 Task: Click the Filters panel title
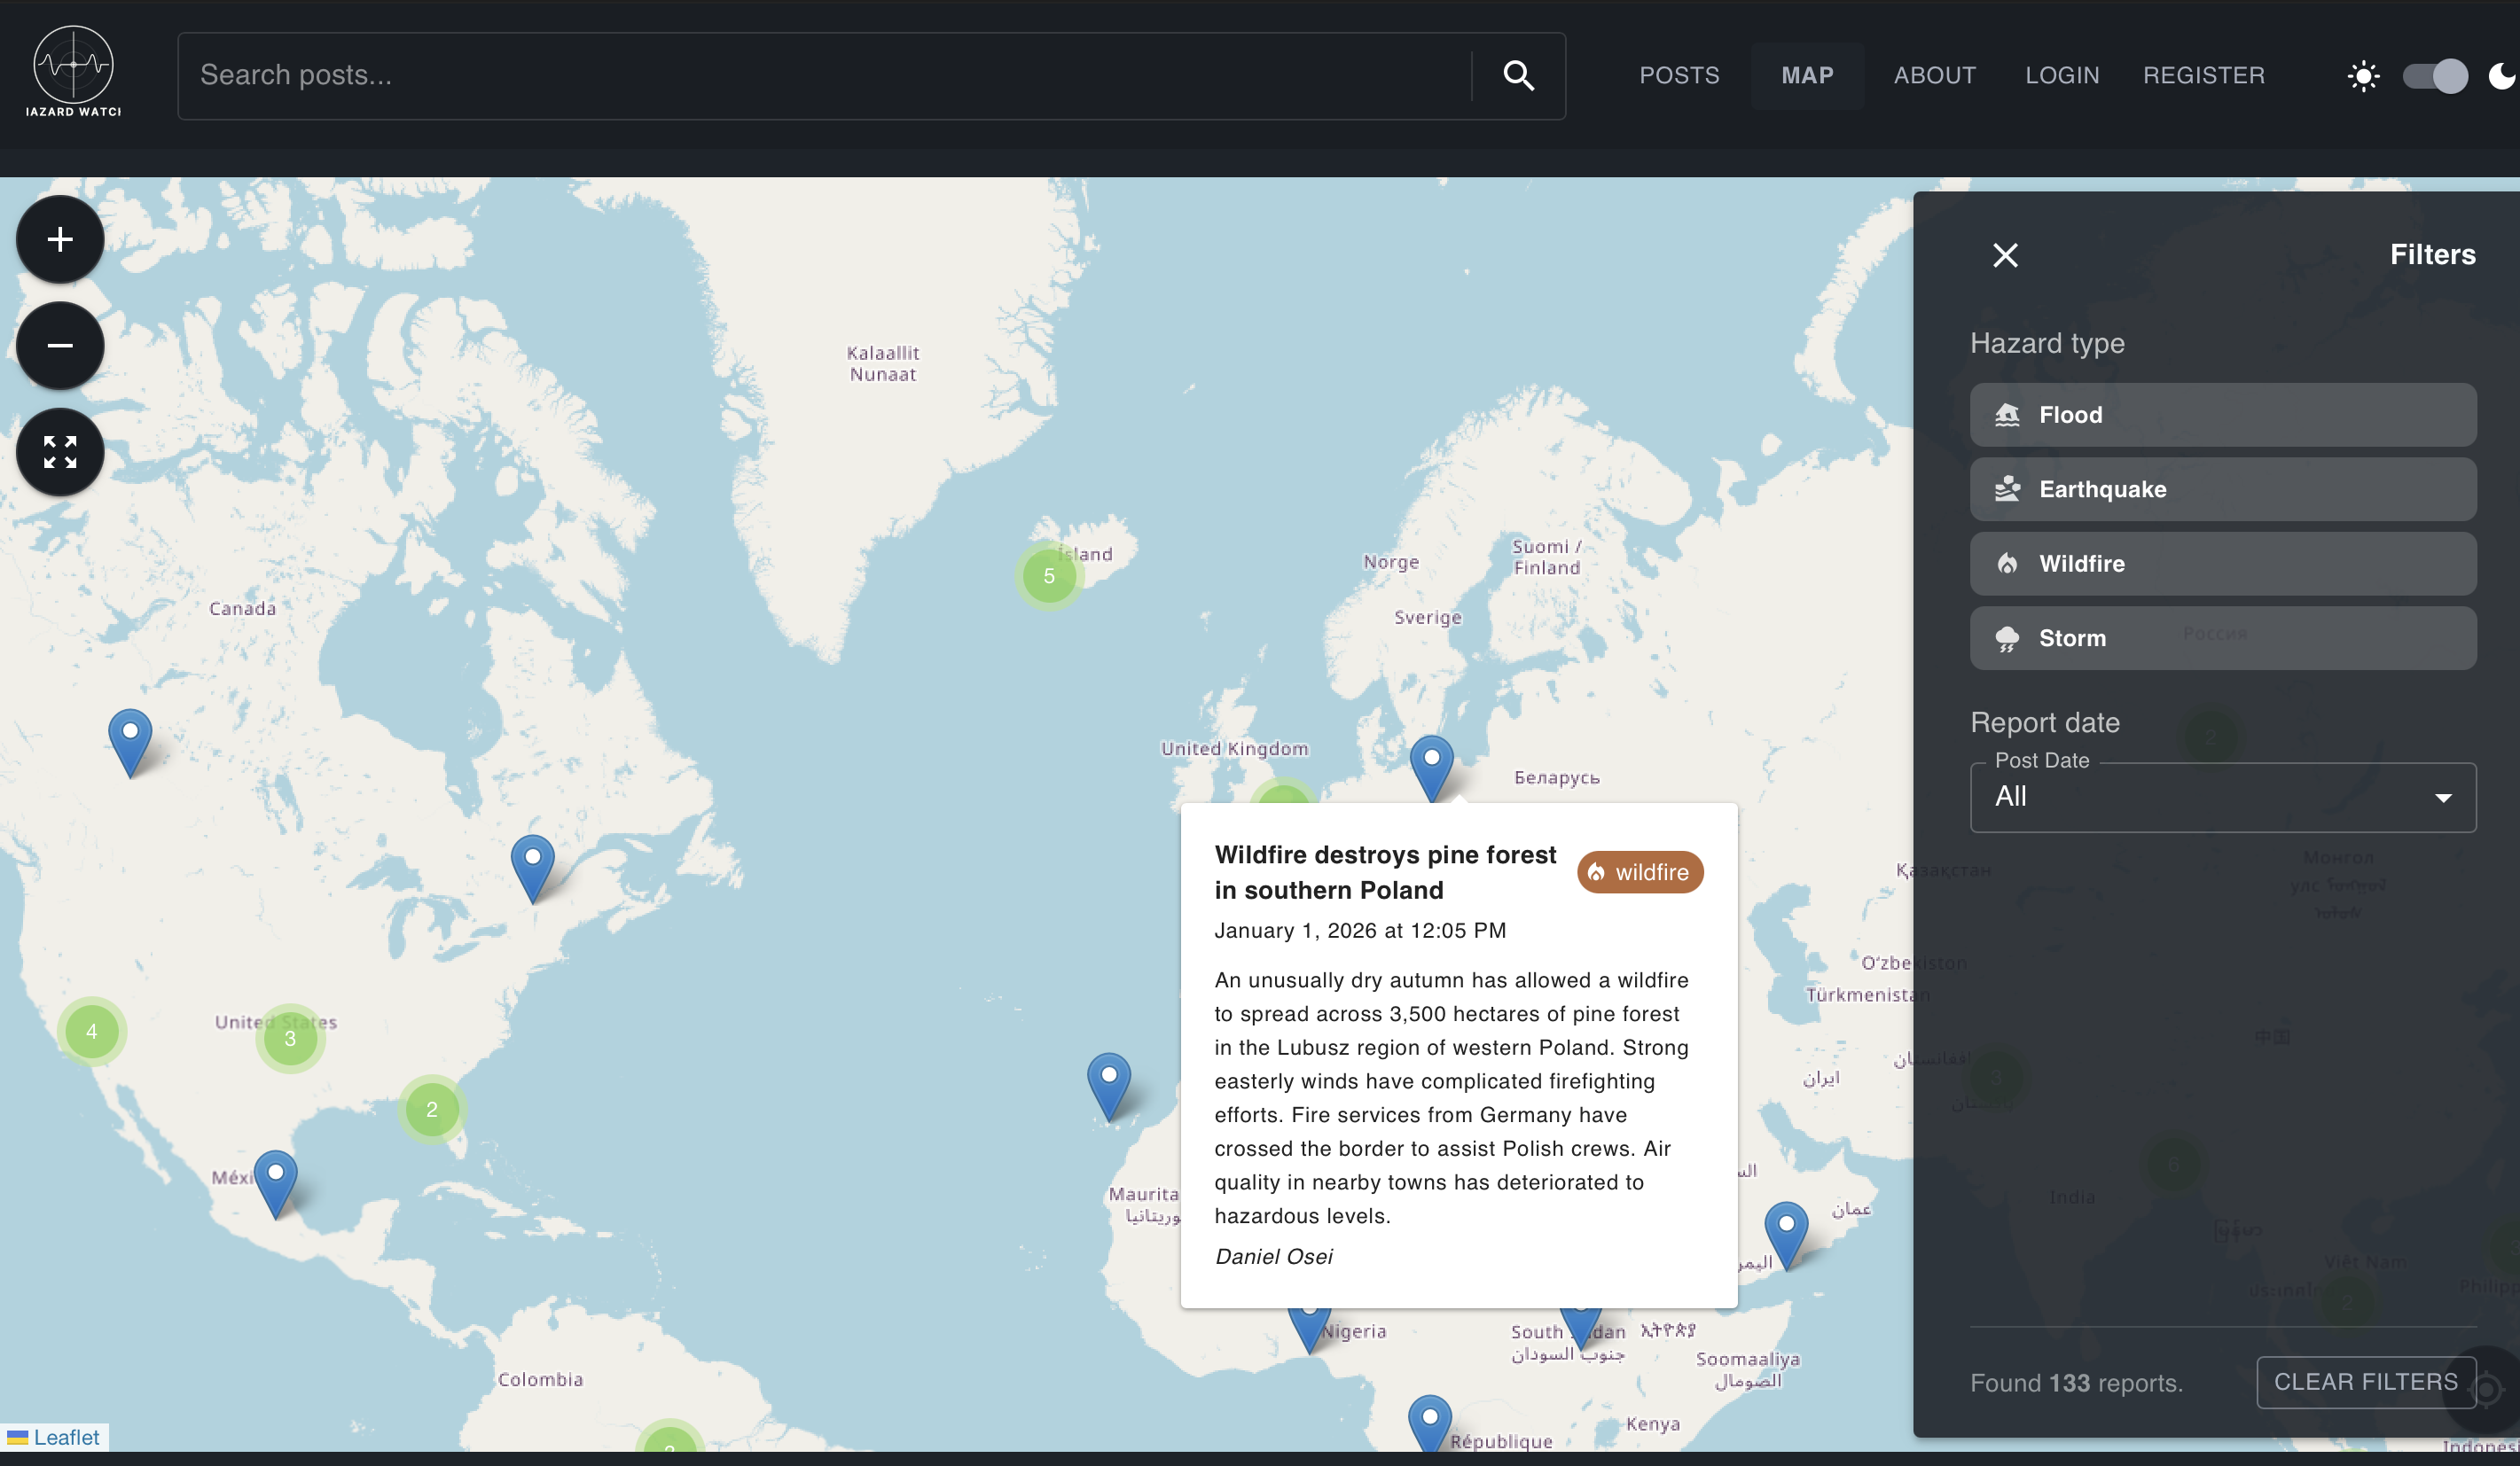[x=2432, y=255]
